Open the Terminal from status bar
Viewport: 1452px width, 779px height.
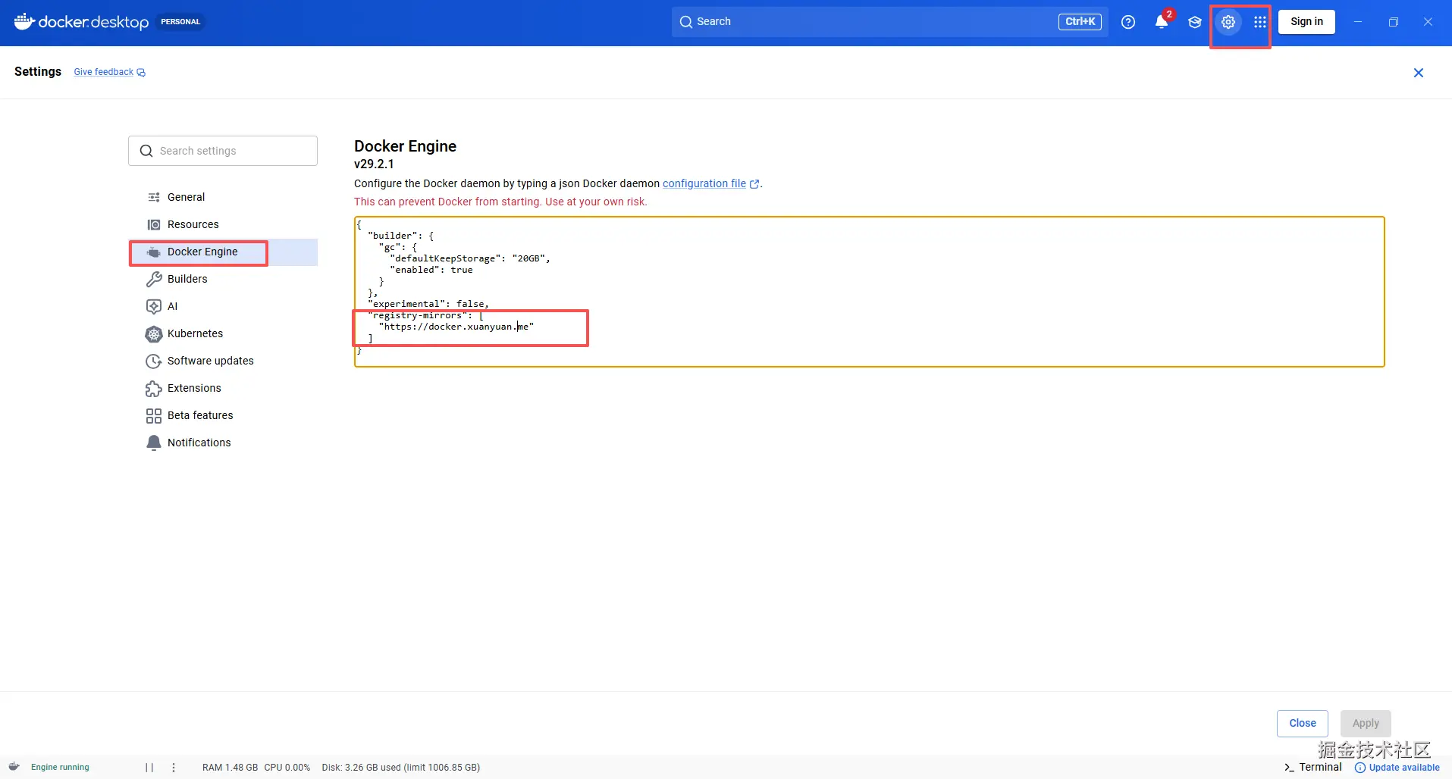pyautogui.click(x=1313, y=767)
